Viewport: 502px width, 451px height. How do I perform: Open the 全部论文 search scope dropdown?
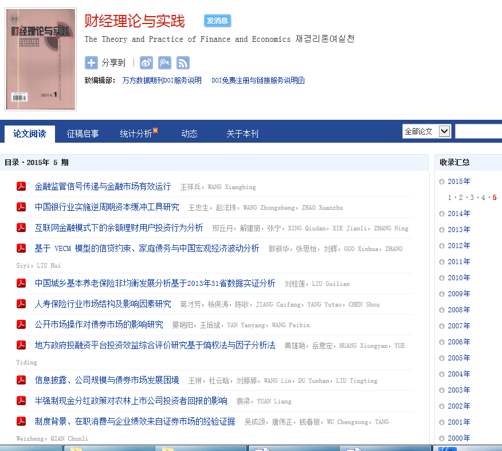pos(427,131)
